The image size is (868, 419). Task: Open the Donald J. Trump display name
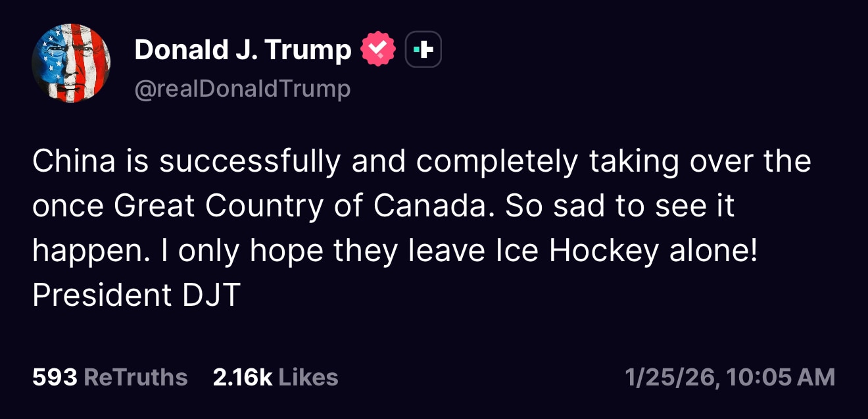pos(243,50)
